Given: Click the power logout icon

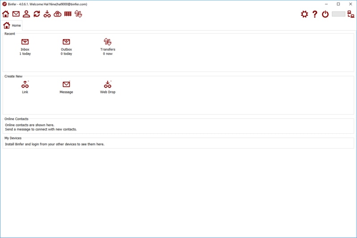Looking at the screenshot, I should pyautogui.click(x=325, y=14).
